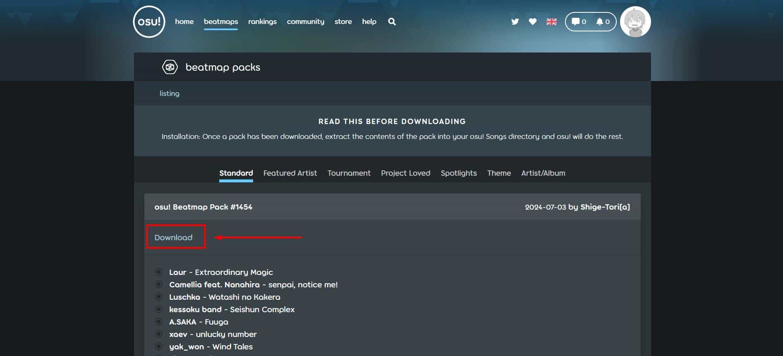Collapse the osu! Beatmap Pack #1454 header

coord(392,207)
